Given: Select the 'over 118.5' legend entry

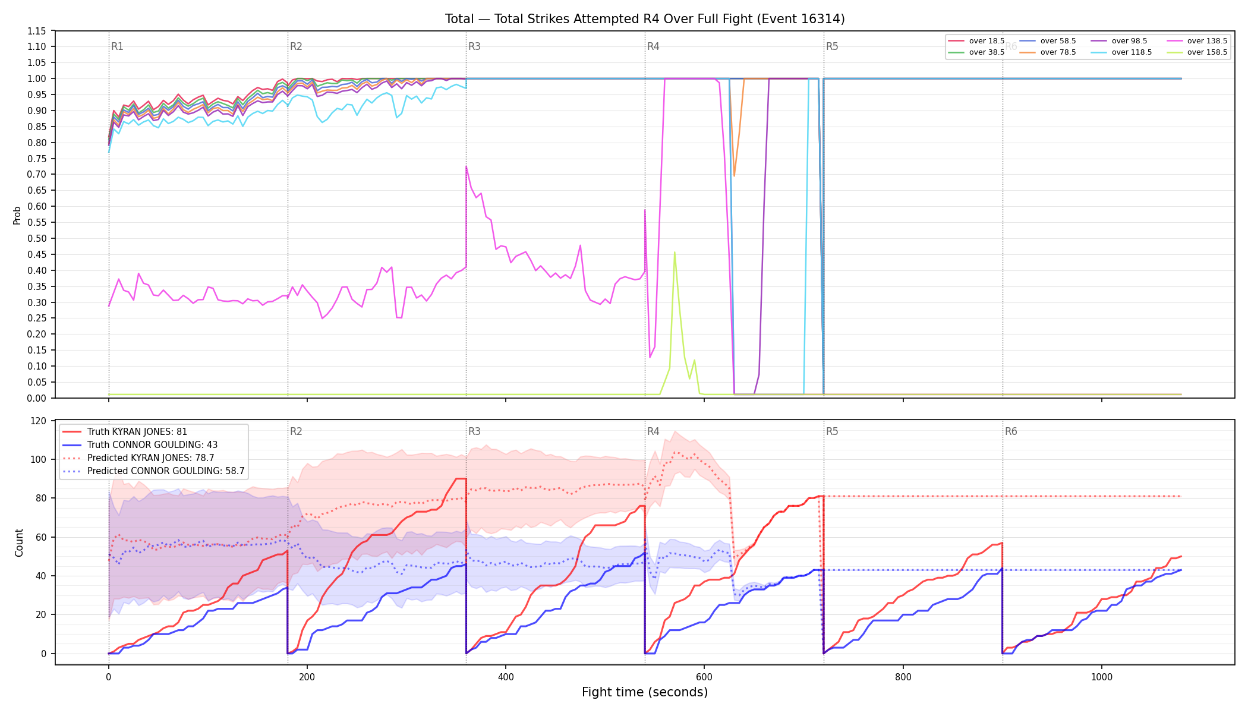Looking at the screenshot, I should point(1121,52).
